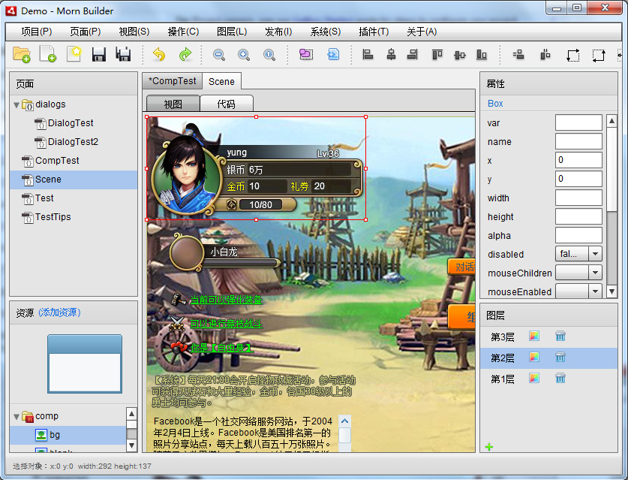Viewport: 628px width, 480px height.
Task: Click the rotate counterclockwise frame icon
Action: (x=599, y=55)
